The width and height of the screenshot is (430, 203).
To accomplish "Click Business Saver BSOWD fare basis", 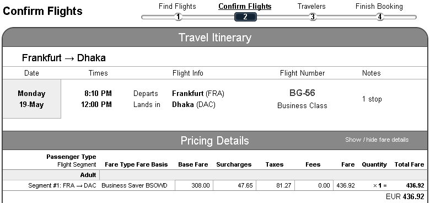I will (x=135, y=185).
